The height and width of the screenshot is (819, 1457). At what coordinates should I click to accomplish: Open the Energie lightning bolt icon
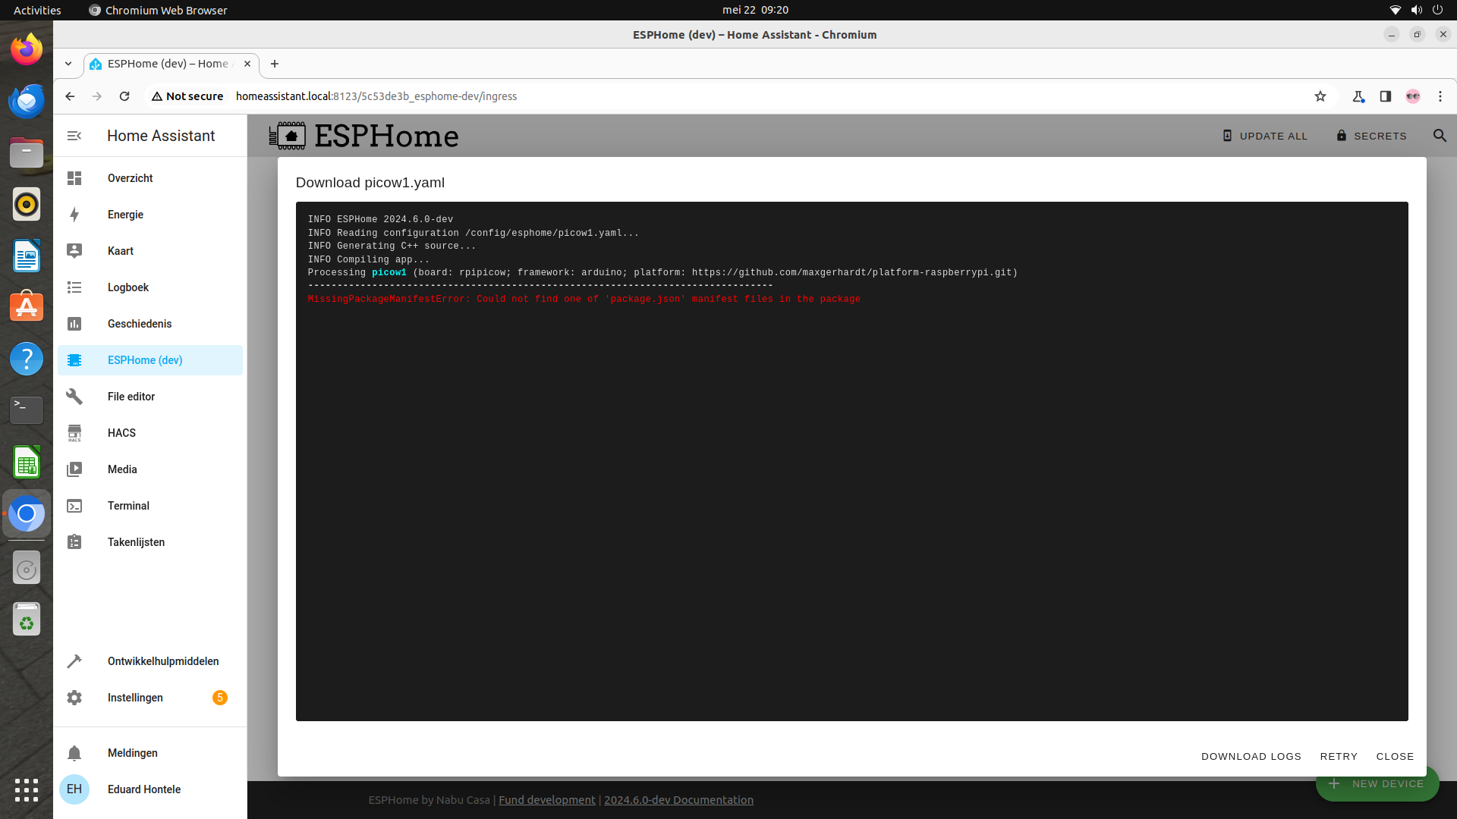(x=74, y=215)
